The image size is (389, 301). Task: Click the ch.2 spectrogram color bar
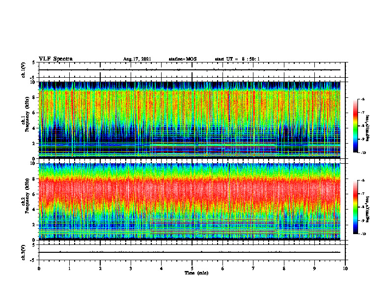356,207
